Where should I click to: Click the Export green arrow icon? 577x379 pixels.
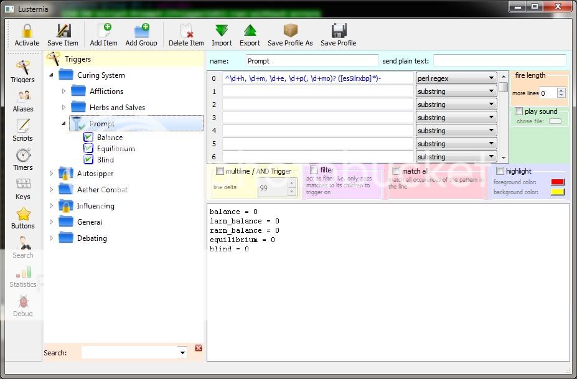point(250,31)
